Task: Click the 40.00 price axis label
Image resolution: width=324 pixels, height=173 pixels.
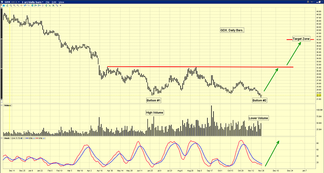Action: pyautogui.click(x=319, y=40)
